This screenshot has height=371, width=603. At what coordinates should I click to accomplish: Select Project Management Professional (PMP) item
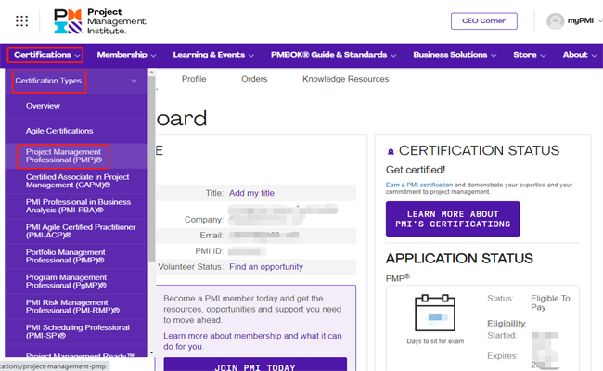coord(63,155)
